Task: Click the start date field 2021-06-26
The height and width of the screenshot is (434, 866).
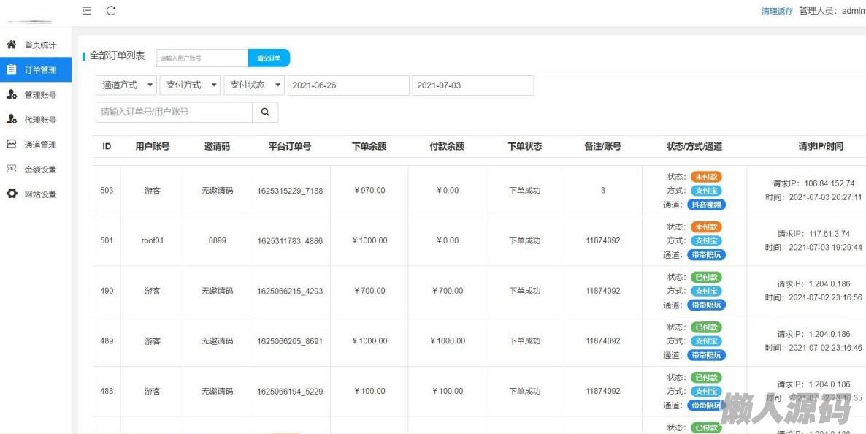Action: point(348,85)
